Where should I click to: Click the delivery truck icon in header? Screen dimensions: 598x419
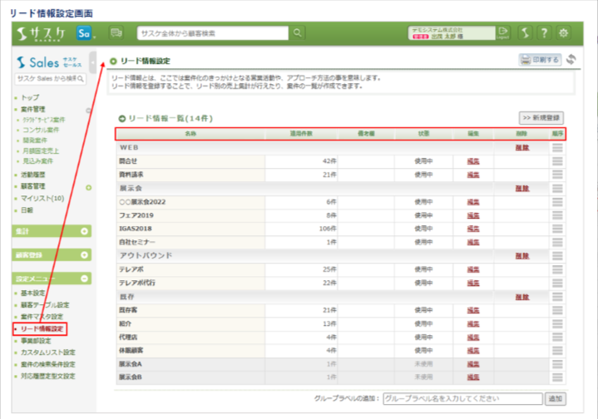click(x=116, y=32)
